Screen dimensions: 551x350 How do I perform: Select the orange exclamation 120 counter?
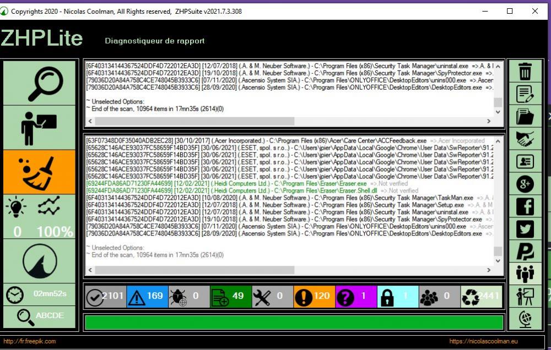[x=314, y=297]
